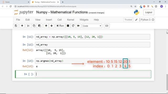
Task: Reload the notebook page
Action: click(10, 6)
